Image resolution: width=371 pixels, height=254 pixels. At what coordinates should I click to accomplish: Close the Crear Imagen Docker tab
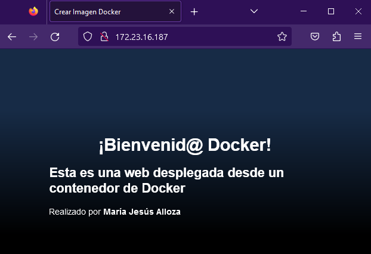172,11
